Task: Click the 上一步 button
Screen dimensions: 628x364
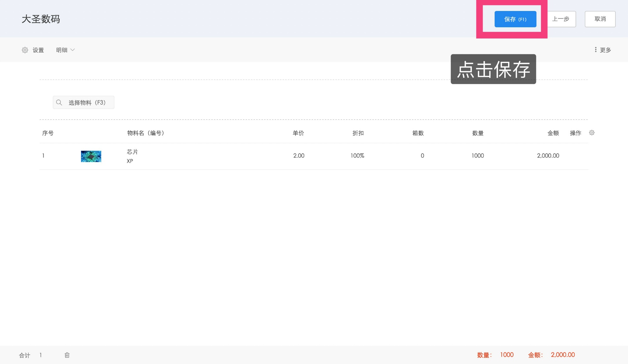Action: 561,19
